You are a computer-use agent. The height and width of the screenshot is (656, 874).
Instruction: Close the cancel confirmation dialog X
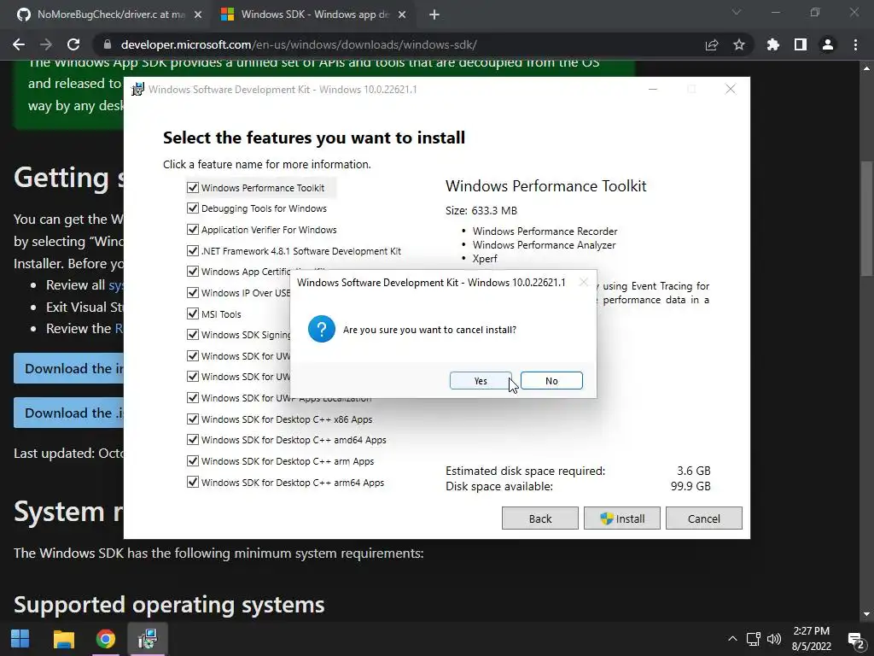pyautogui.click(x=584, y=282)
